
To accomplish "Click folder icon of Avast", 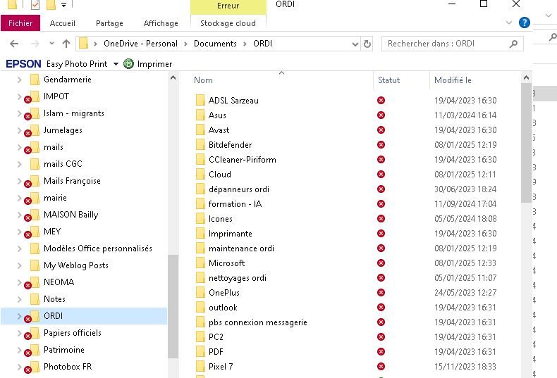I will click(x=200, y=130).
